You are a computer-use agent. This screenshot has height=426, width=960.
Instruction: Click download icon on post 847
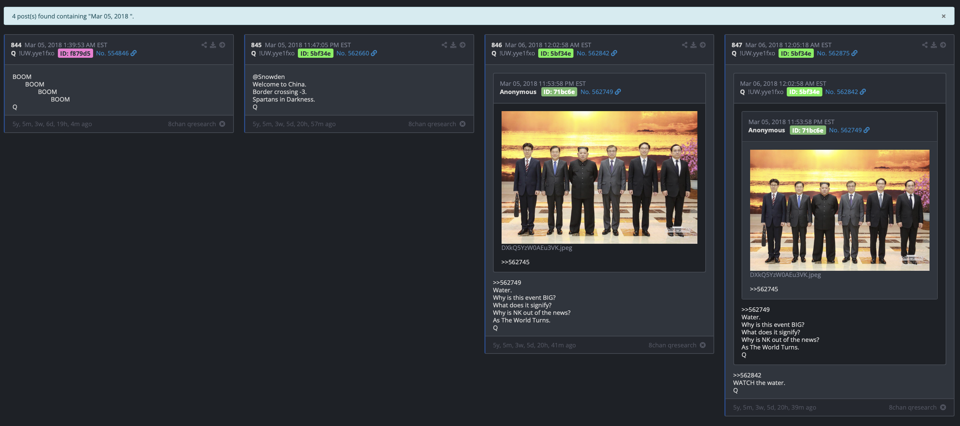pos(934,45)
